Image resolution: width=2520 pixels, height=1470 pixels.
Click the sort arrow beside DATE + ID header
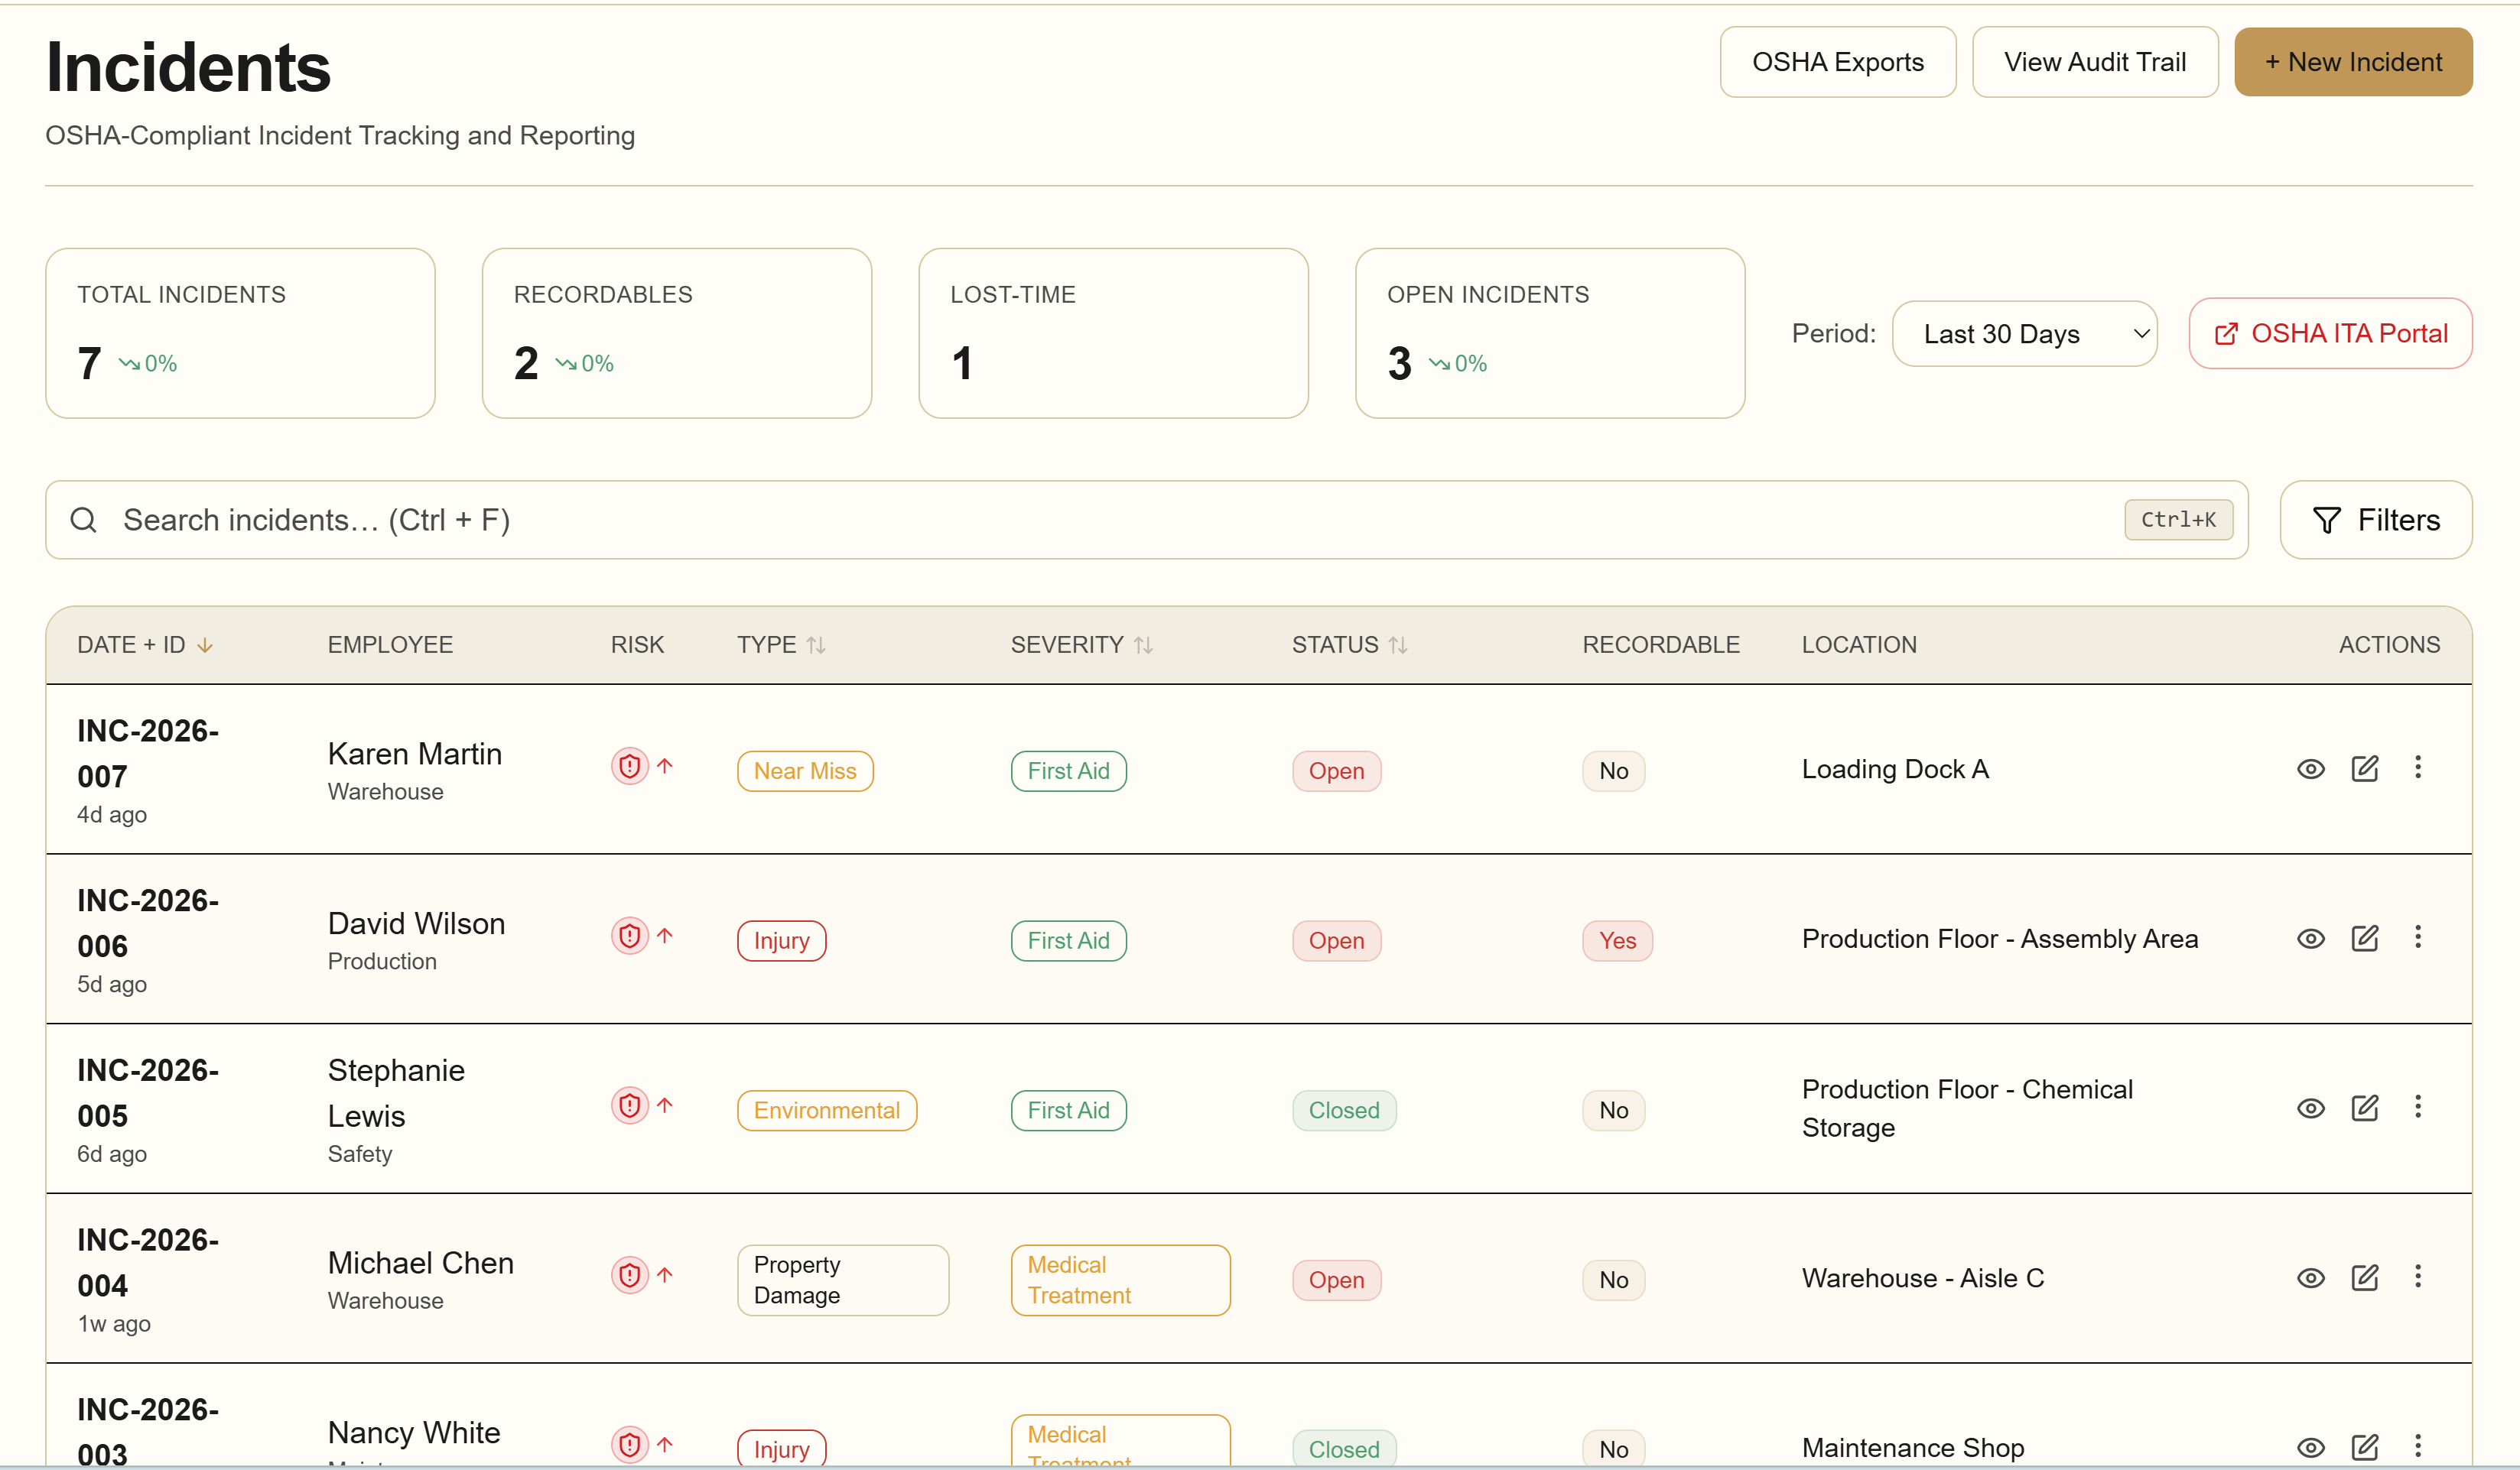click(205, 644)
